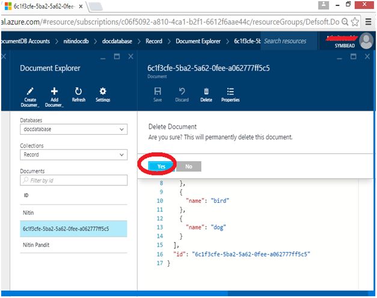This screenshot has height=298, width=377.
Task: Click the zoom magnifier icon in address bar
Action: pyautogui.click(x=345, y=22)
